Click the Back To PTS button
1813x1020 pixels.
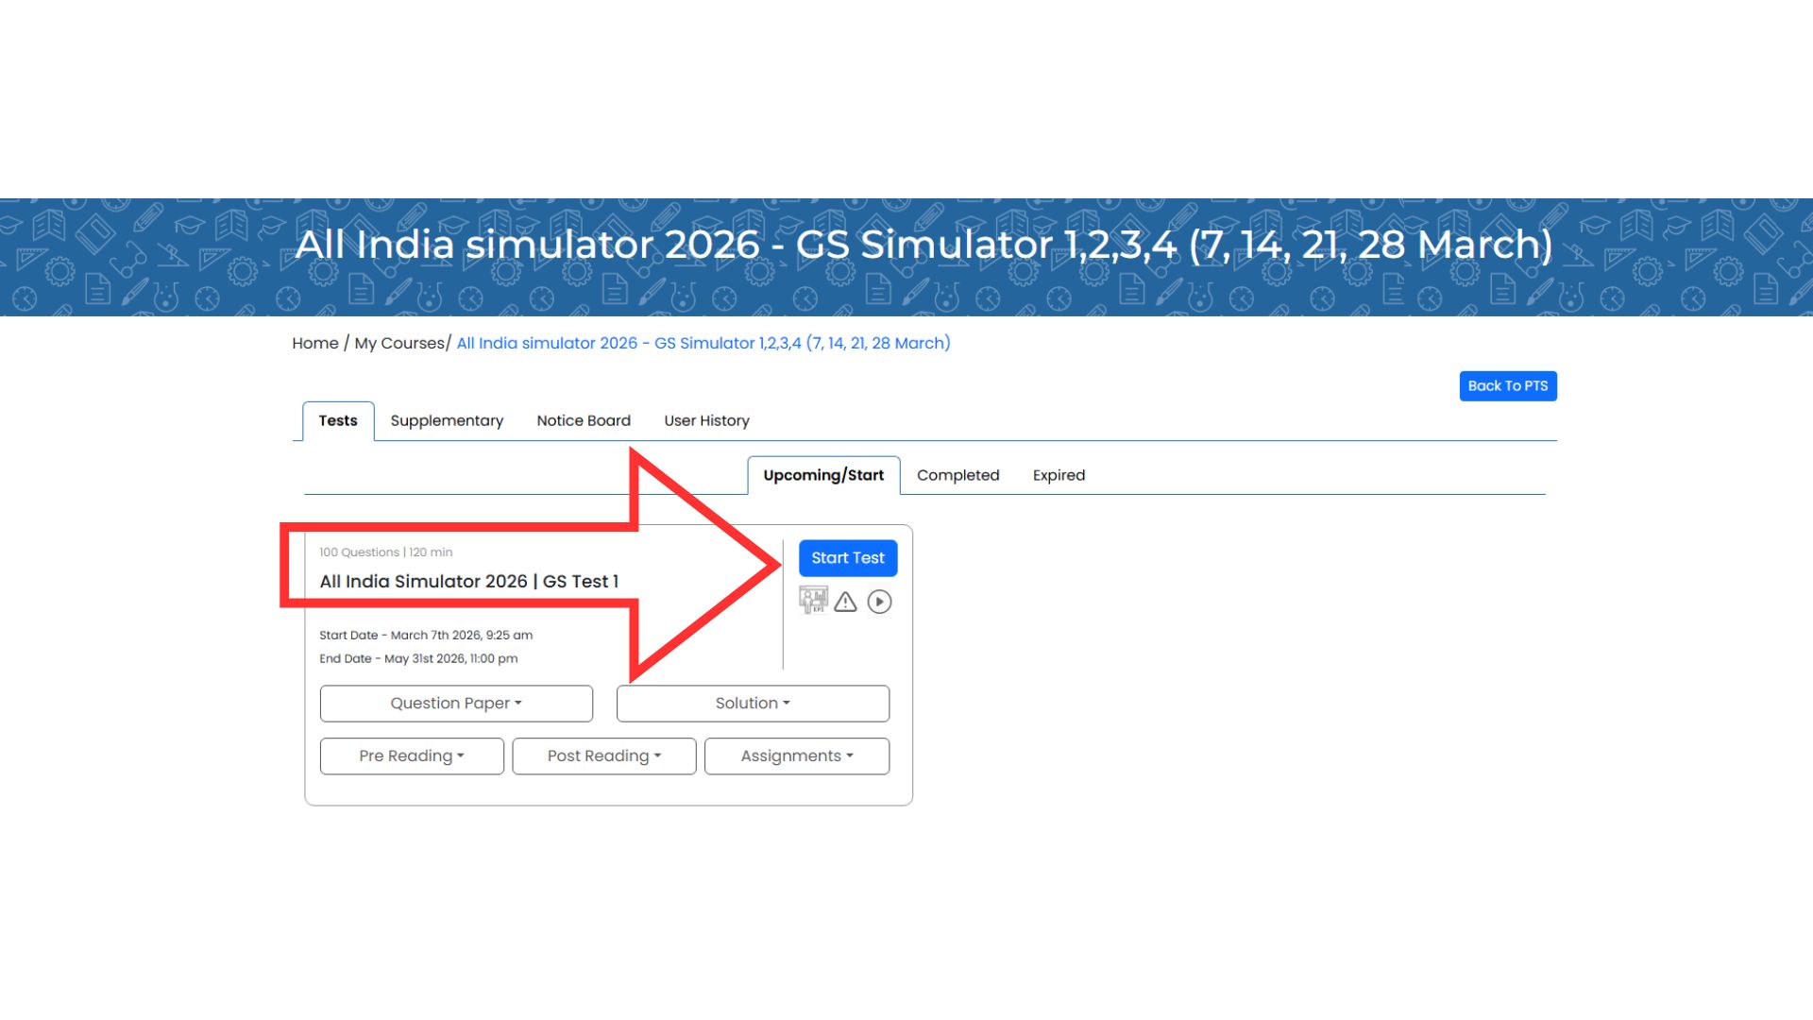click(1507, 385)
